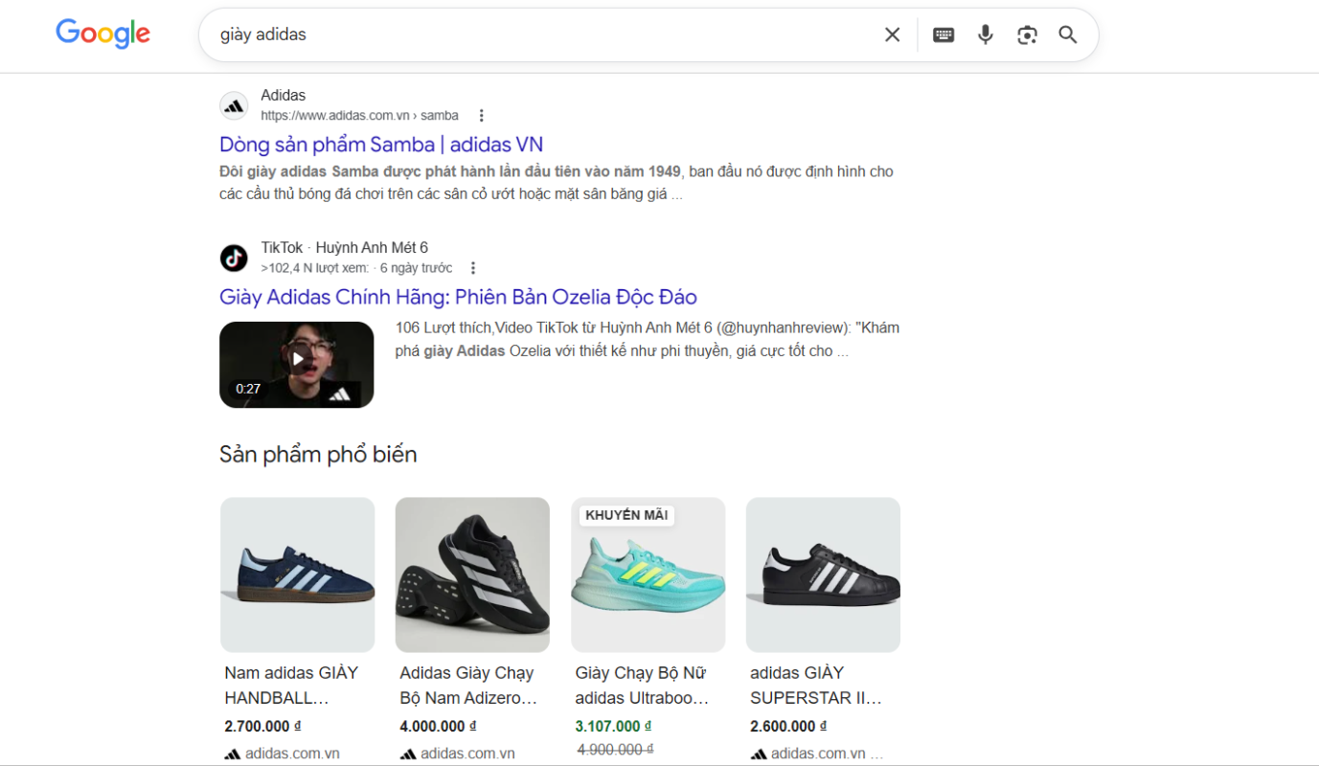Open the Nam adidas GIÀY HANDBALL title

click(x=291, y=685)
